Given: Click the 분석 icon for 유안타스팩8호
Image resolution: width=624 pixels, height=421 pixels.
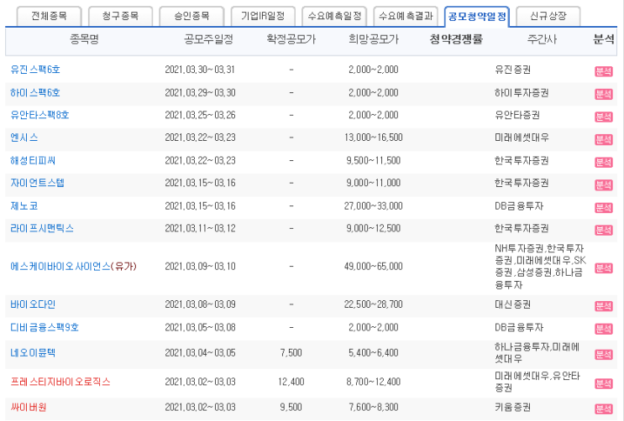Looking at the screenshot, I should 603,117.
